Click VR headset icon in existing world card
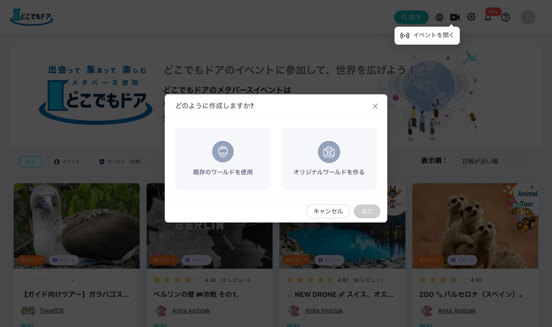The height and width of the screenshot is (327, 552). 223,151
